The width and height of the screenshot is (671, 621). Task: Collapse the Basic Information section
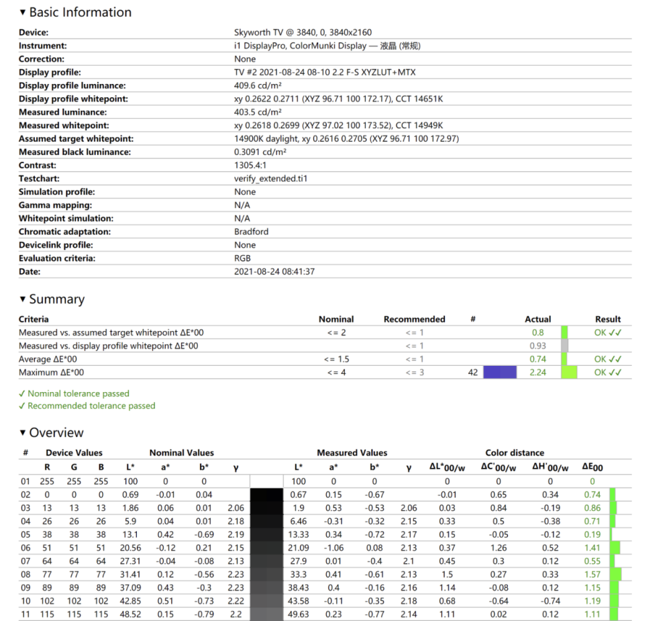point(23,12)
